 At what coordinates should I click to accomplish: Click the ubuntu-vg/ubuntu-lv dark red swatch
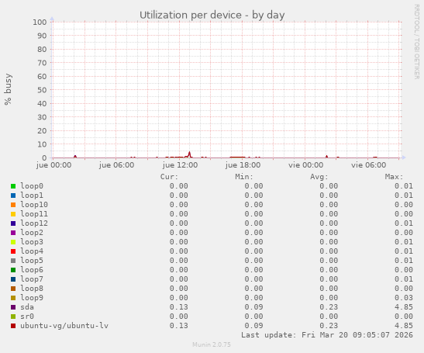pos(13,326)
